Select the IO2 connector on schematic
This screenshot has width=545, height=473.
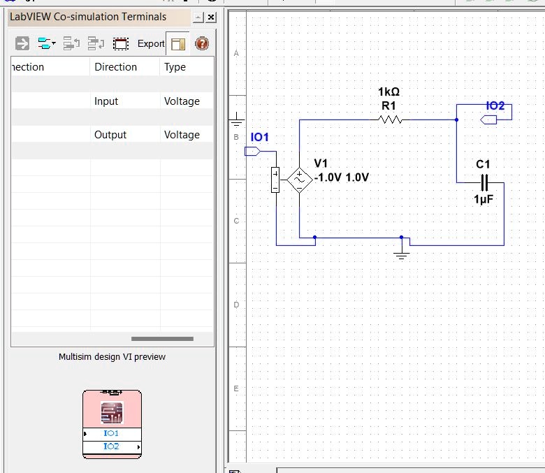tap(489, 119)
